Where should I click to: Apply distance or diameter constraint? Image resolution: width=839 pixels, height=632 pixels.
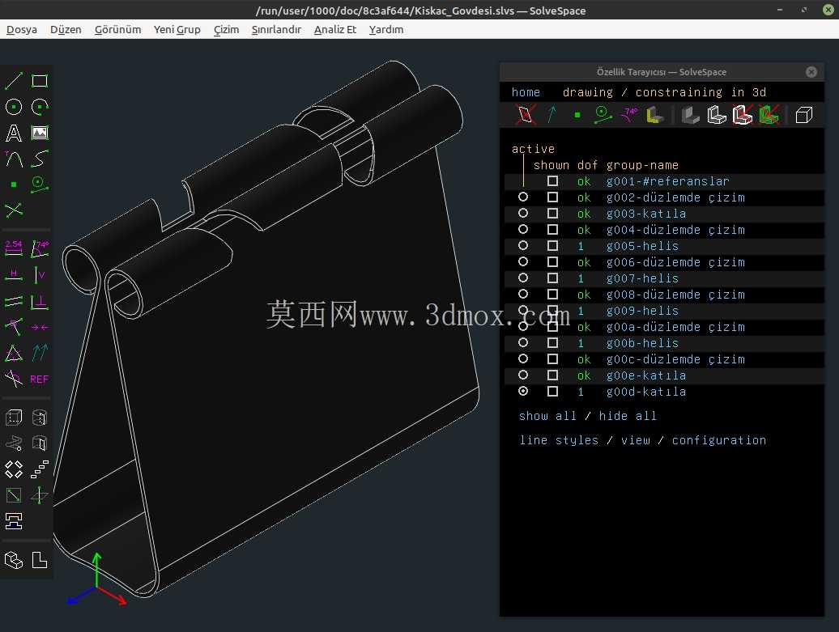click(x=14, y=248)
